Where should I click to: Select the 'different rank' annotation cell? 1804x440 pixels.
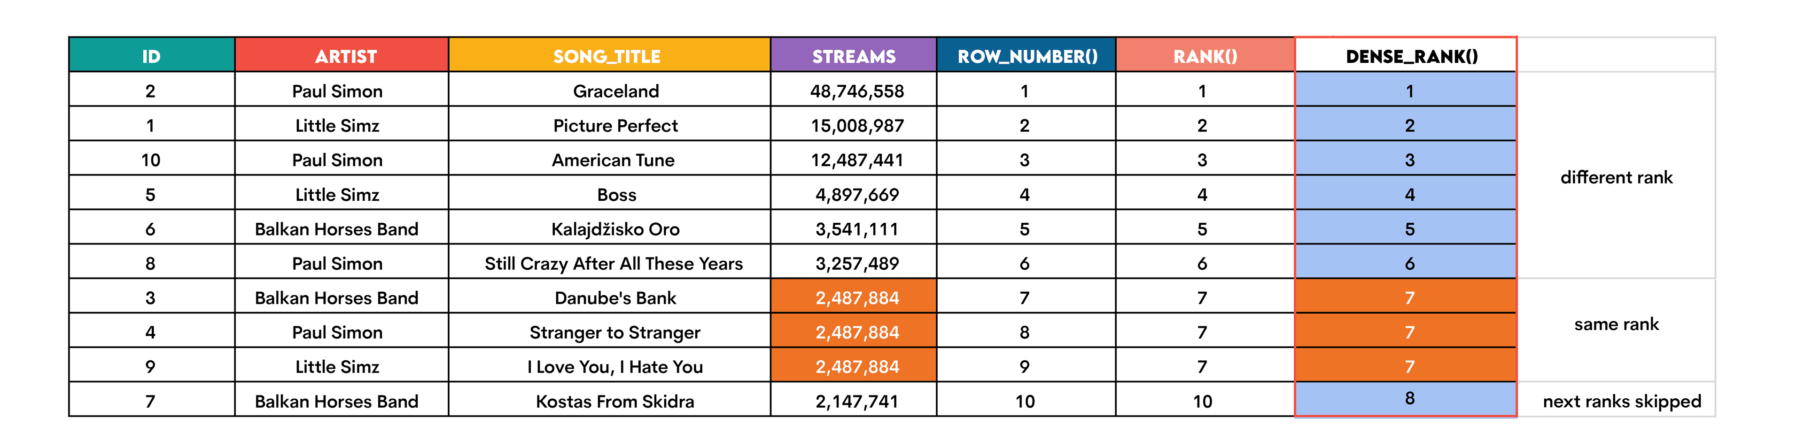coord(1616,177)
